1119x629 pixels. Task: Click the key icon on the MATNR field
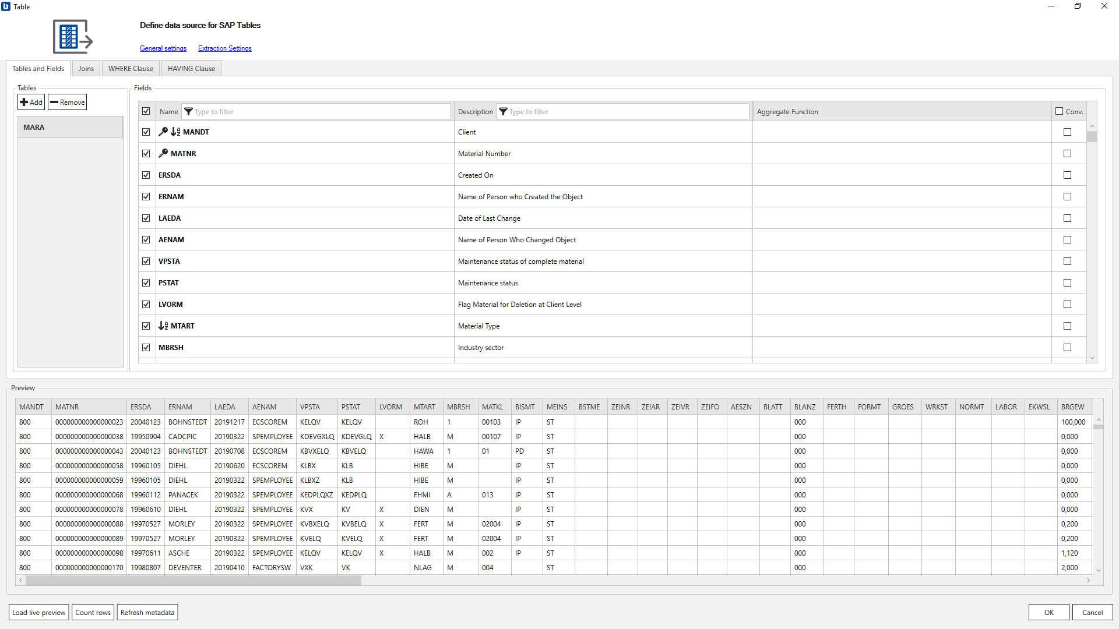164,153
